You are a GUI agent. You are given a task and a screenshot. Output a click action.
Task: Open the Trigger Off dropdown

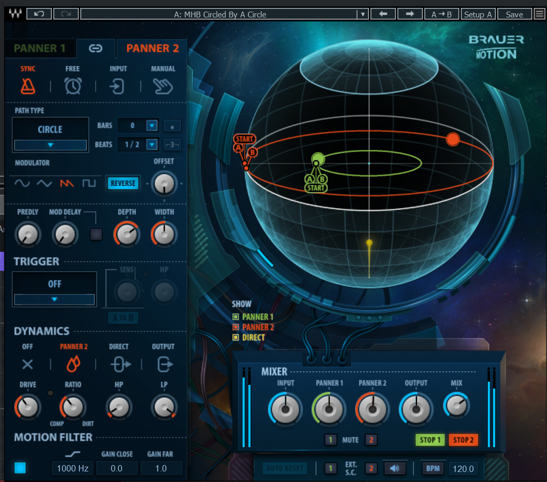coord(54,299)
